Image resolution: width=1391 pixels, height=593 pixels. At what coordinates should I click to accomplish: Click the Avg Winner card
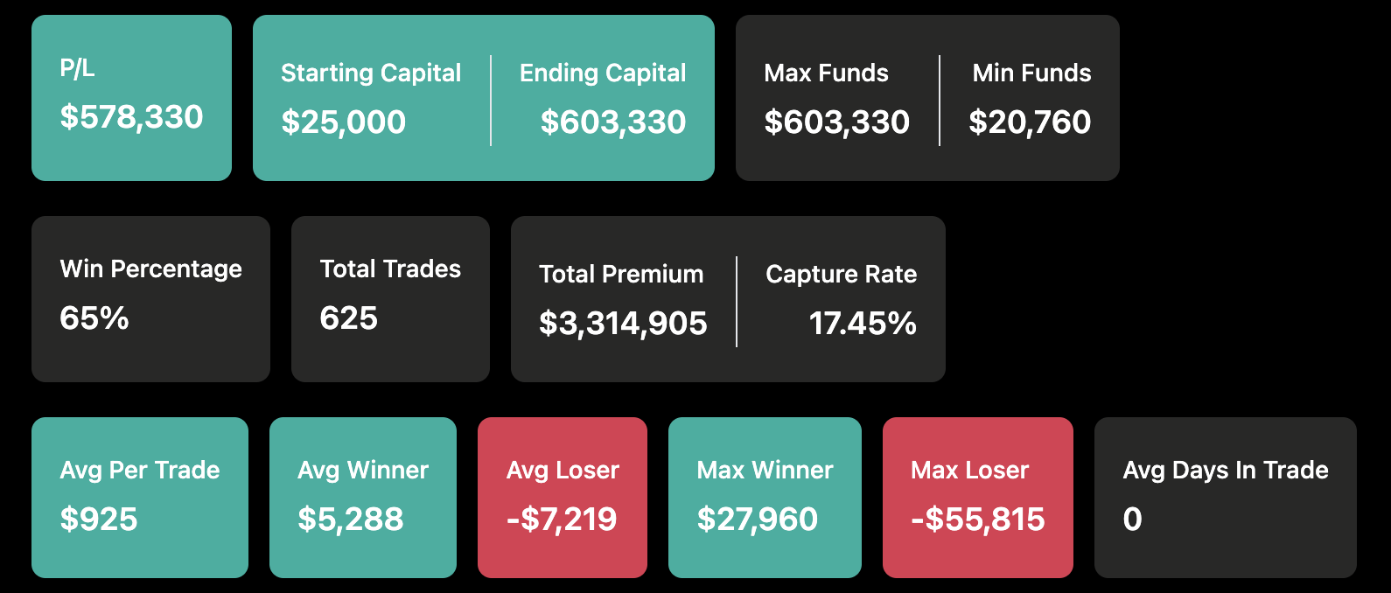click(363, 497)
